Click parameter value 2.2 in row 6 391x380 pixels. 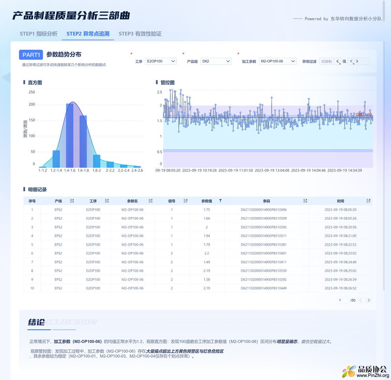pyautogui.click(x=207, y=253)
